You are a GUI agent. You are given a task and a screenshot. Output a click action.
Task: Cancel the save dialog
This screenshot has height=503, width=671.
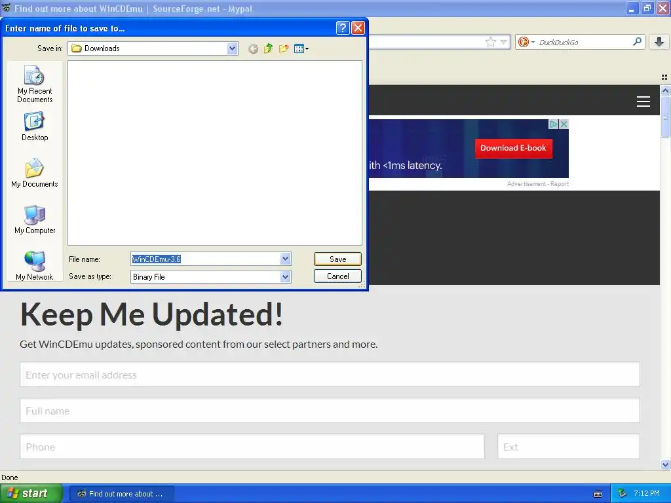pos(337,276)
